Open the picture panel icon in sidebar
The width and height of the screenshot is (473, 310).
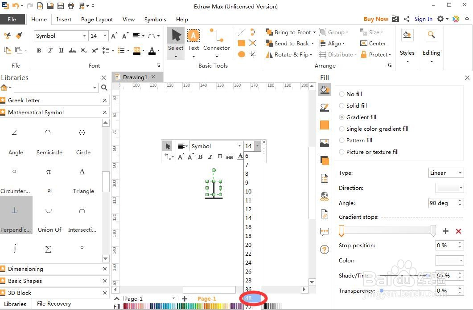point(324,143)
